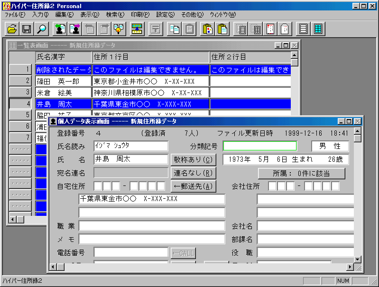Click the clipboard with text page icon
The height and width of the screenshot is (287, 379).
(x=222, y=29)
